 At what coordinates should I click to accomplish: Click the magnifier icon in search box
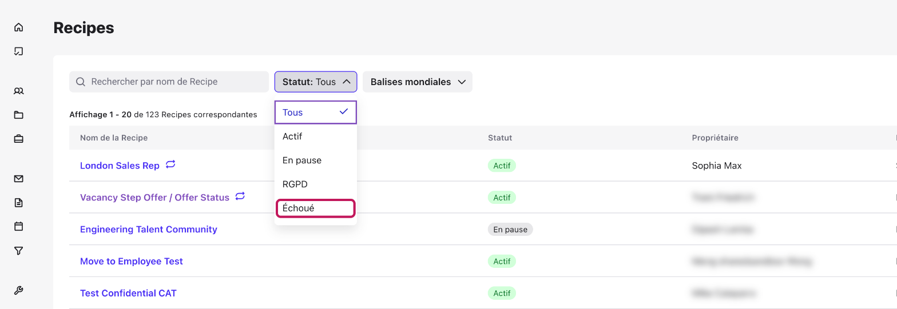(81, 82)
